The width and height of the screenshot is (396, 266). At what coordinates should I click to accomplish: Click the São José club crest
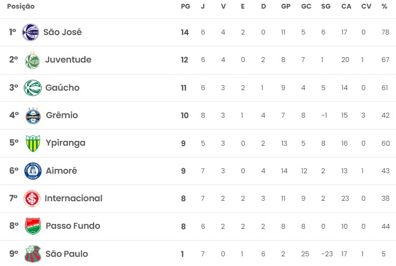click(30, 32)
